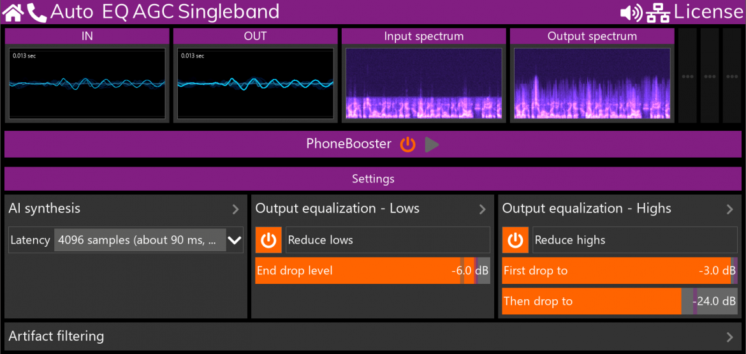
Task: Expand Output equalization - Highs arrow
Action: [x=729, y=209]
